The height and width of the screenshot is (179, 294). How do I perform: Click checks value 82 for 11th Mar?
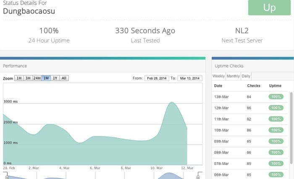249,119
